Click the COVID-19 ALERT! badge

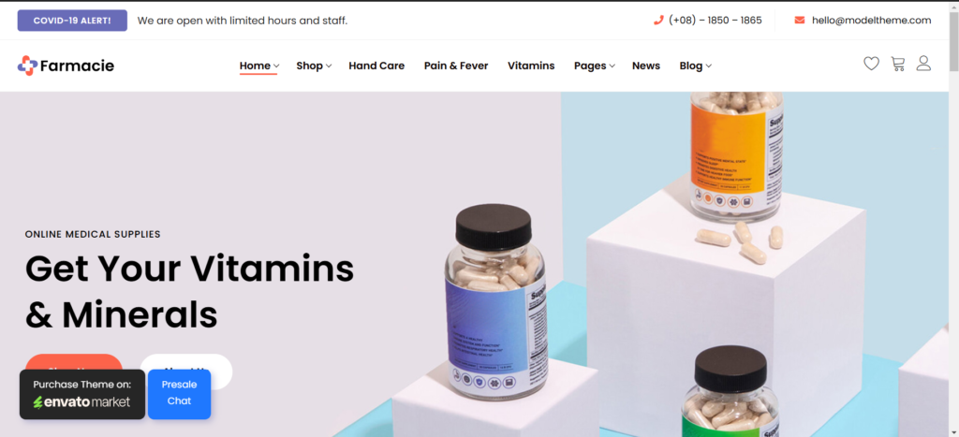coord(72,21)
